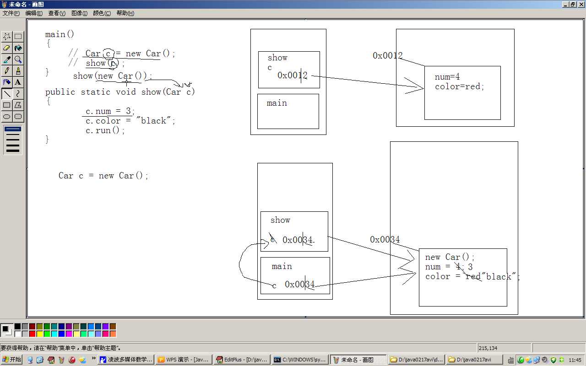Pick the bright red color swatch
Image resolution: width=586 pixels, height=366 pixels.
[32, 334]
